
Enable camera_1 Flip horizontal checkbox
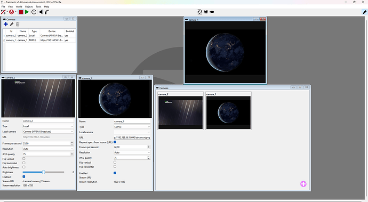[115, 167]
